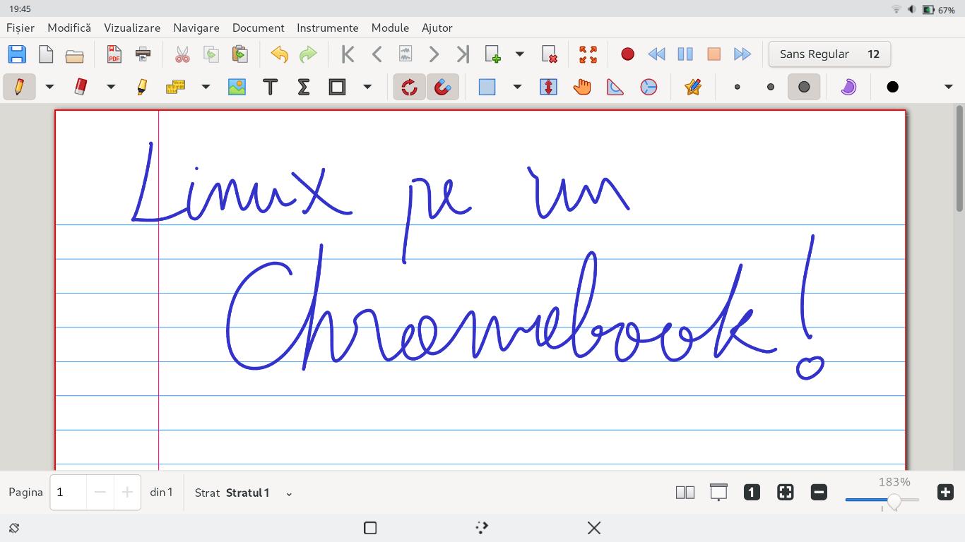965x542 pixels.
Task: Open the Modifică menu
Action: 69,28
